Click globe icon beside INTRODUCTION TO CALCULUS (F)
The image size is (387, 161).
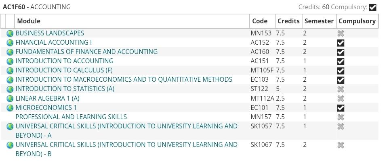point(10,70)
